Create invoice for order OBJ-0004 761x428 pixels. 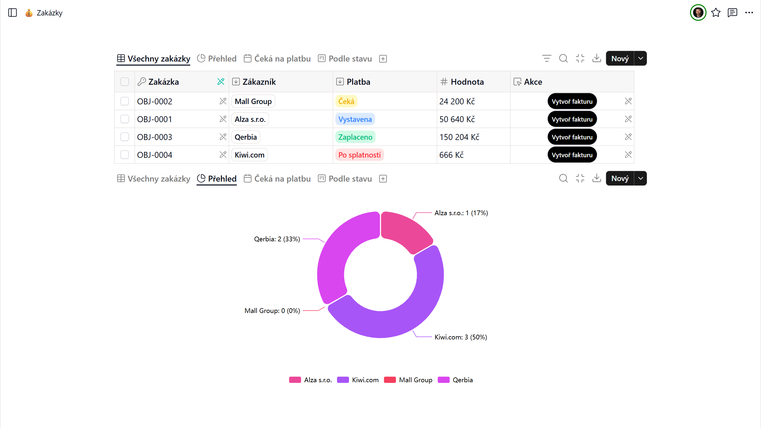pos(572,155)
